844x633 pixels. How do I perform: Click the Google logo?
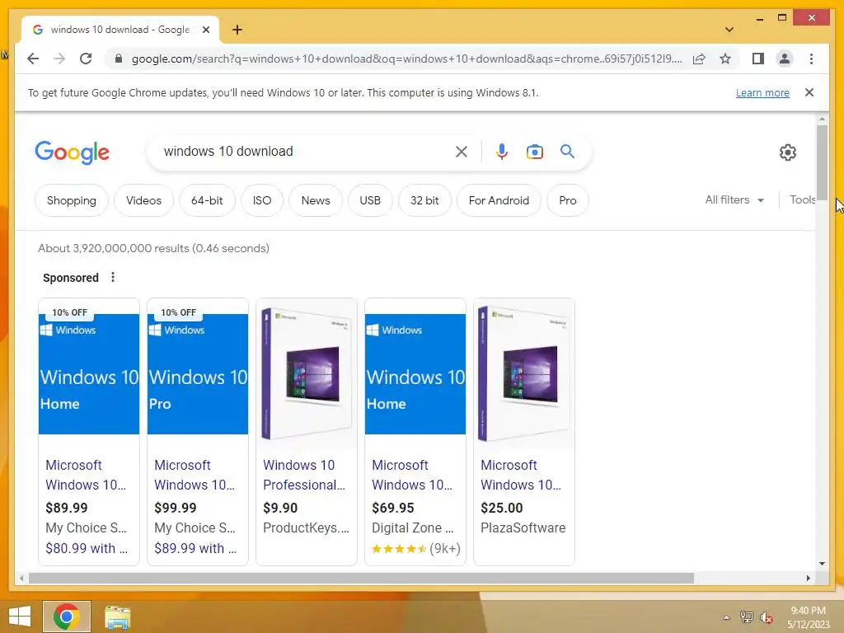tap(73, 152)
